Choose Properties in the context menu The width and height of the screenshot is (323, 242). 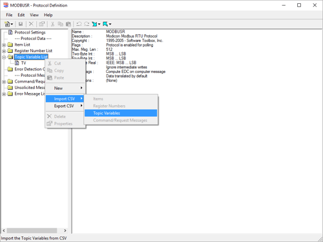65,123
